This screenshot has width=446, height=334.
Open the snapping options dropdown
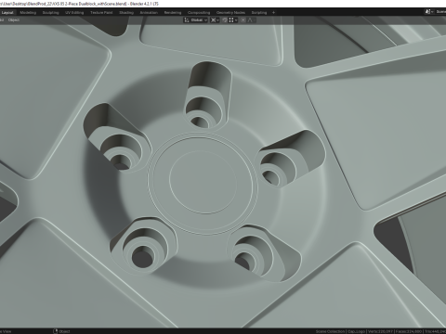(x=233, y=20)
